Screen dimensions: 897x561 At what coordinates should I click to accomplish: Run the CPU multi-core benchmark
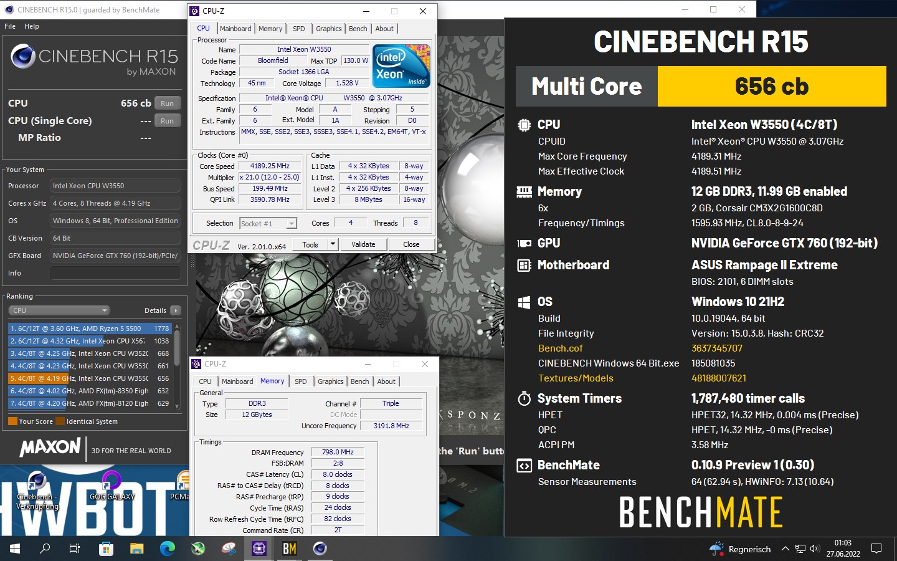pyautogui.click(x=167, y=103)
